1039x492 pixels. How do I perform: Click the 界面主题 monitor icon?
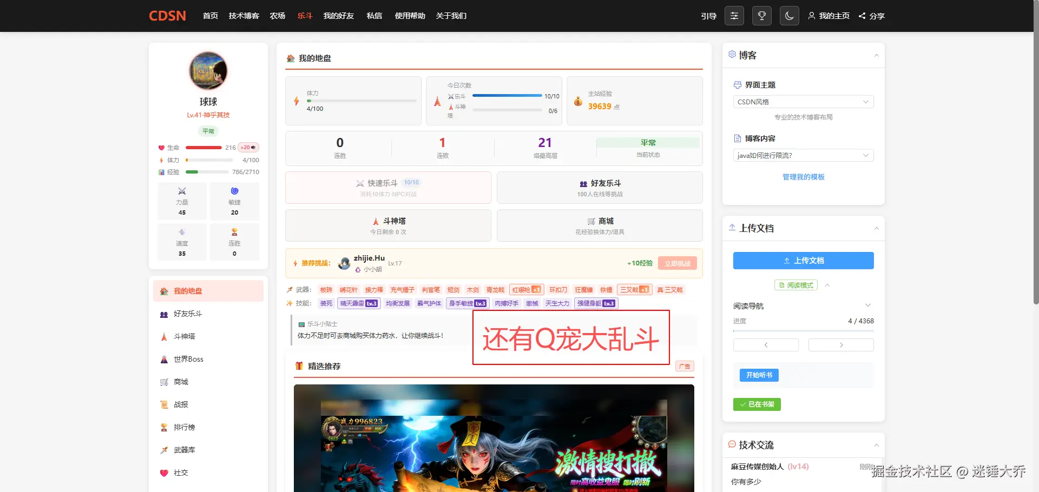point(737,85)
